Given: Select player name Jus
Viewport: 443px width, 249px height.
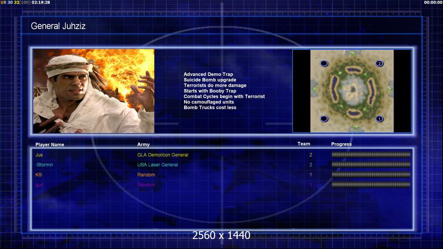Looking at the screenshot, I should click(x=39, y=155).
